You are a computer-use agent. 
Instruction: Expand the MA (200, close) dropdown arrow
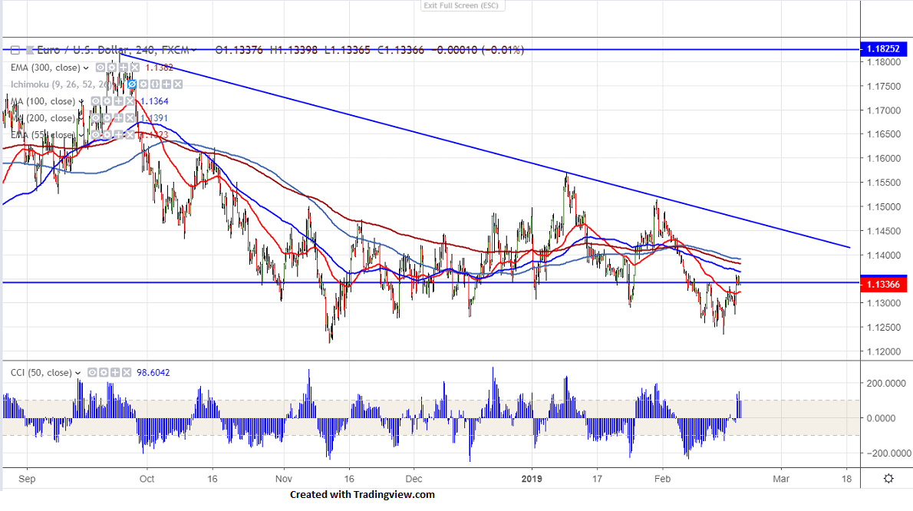pos(81,118)
